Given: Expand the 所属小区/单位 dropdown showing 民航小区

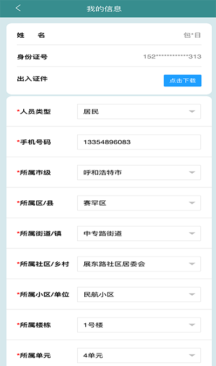Looking at the screenshot, I should [139, 294].
